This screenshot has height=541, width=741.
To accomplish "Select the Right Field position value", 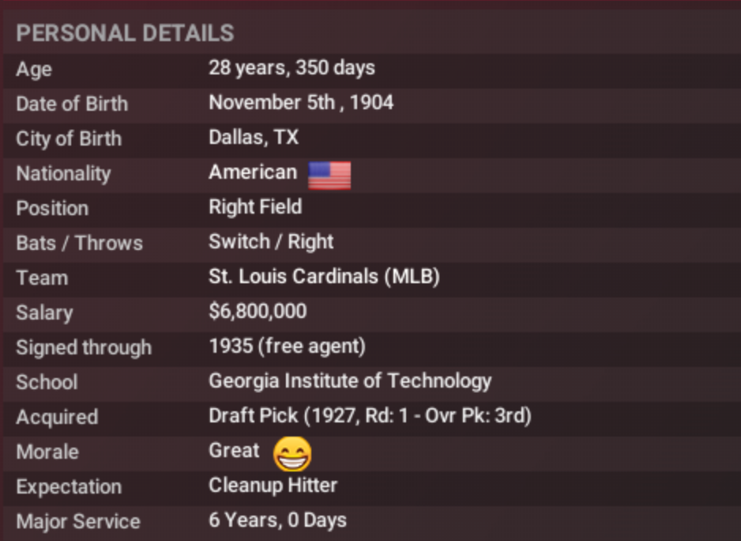I will coord(255,207).
